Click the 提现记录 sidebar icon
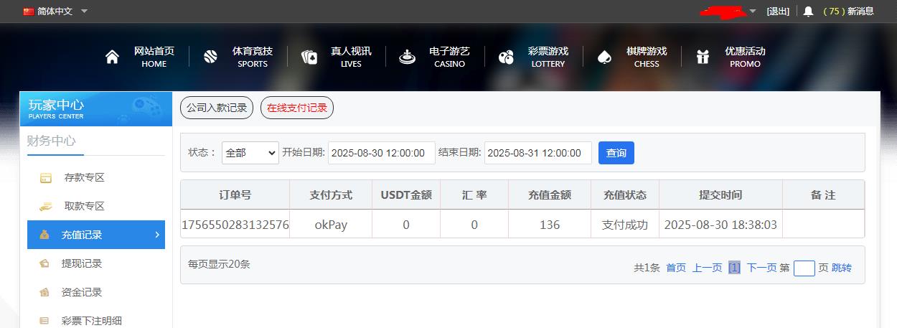This screenshot has height=328, width=897. click(x=44, y=263)
